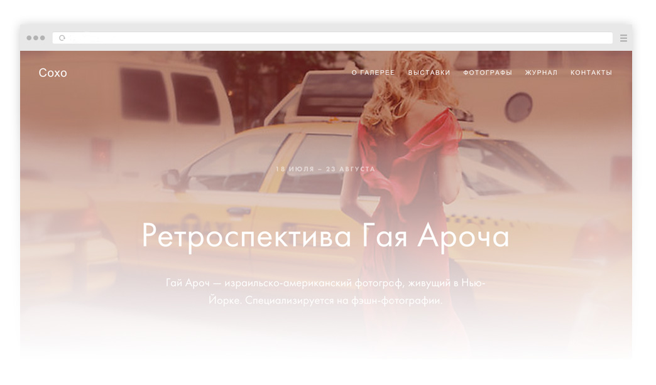Open the browser hamburger menu

pyautogui.click(x=623, y=38)
